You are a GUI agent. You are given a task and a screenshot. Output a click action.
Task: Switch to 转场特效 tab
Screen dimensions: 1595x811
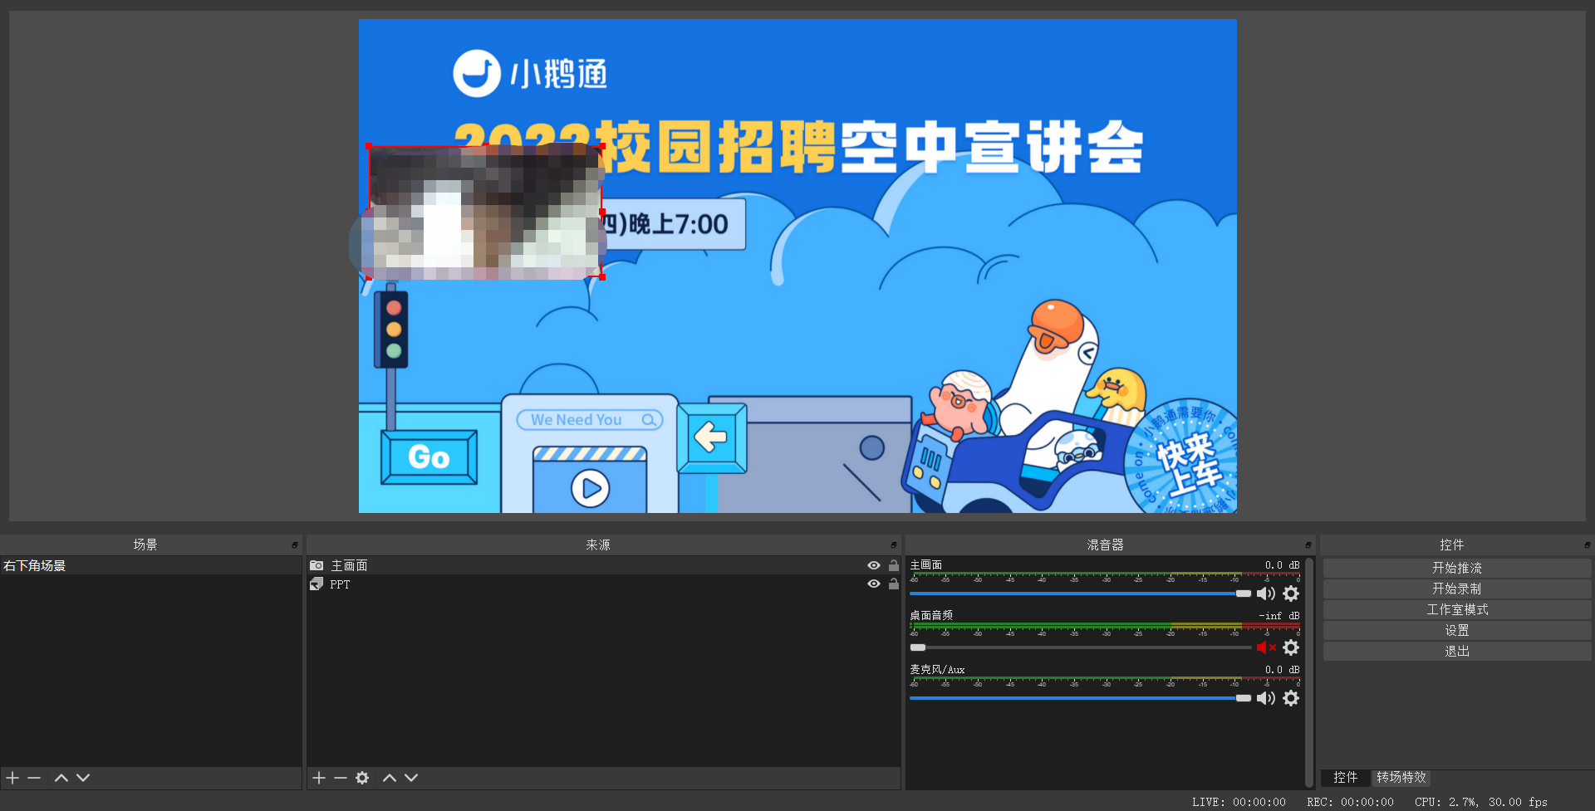[x=1401, y=778]
